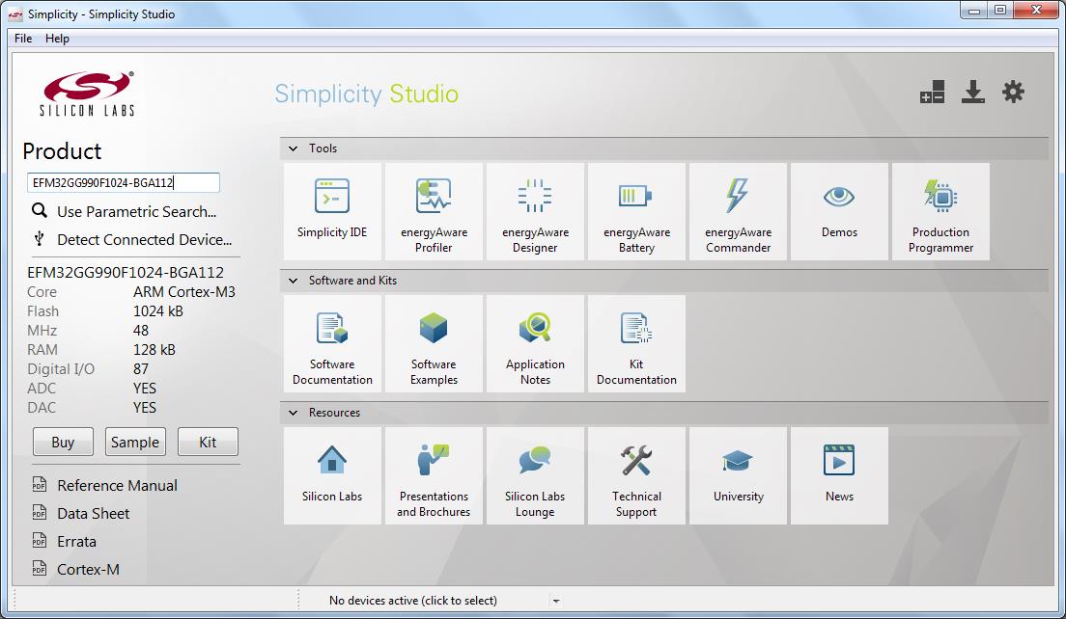The width and height of the screenshot is (1066, 619).
Task: Click the settings gear icon
Action: tap(1013, 93)
